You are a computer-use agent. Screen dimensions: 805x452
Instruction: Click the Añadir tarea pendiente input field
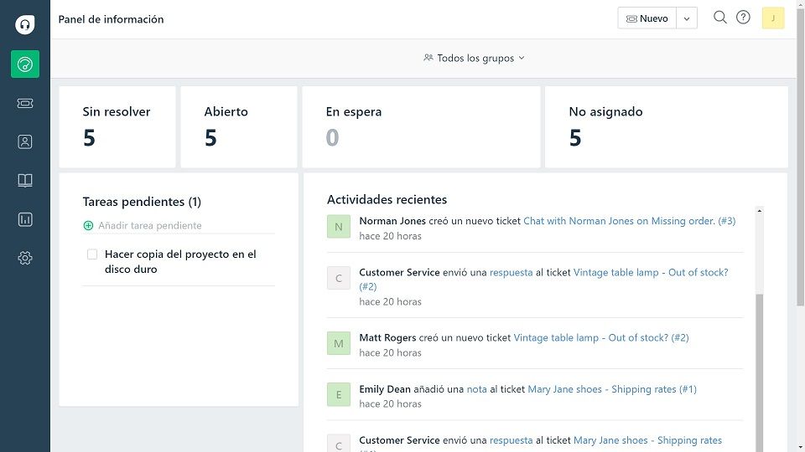[x=179, y=225]
